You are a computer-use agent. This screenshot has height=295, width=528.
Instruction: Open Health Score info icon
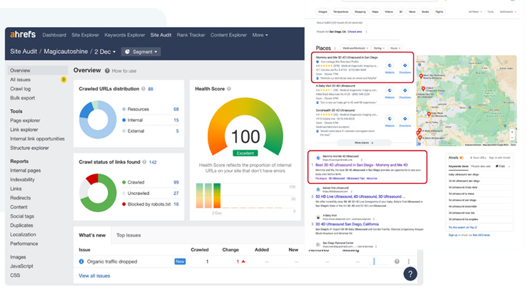point(229,89)
